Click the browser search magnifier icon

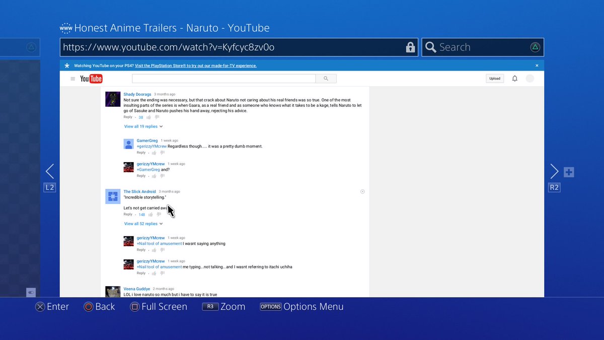point(430,47)
